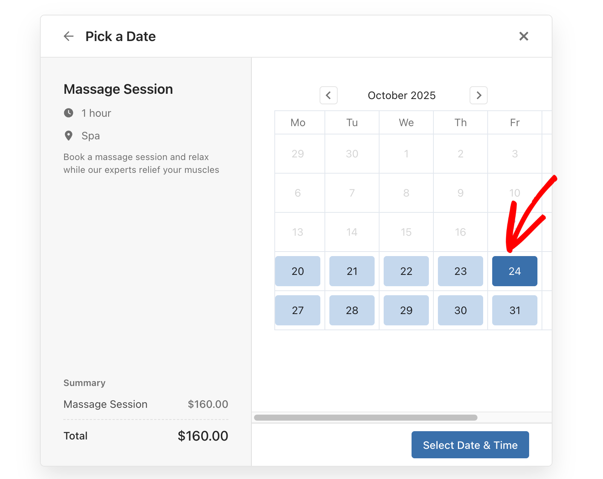The width and height of the screenshot is (603, 479).
Task: Go to previous month in calendar
Action: tap(328, 95)
